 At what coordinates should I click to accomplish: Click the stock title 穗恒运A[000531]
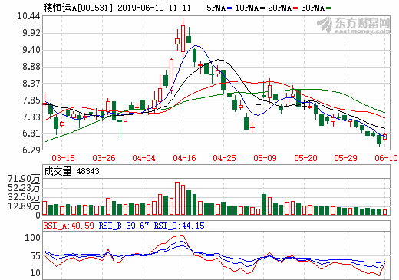click(78, 8)
